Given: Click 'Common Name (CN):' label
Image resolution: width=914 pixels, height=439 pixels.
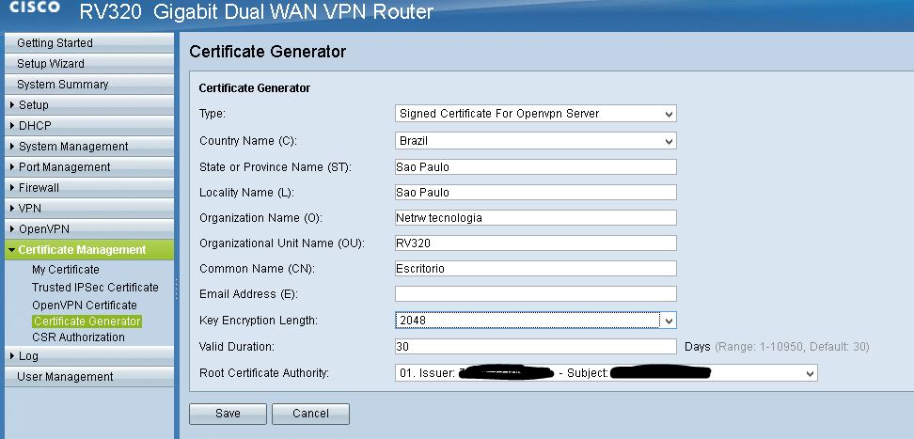Looking at the screenshot, I should click(257, 269).
